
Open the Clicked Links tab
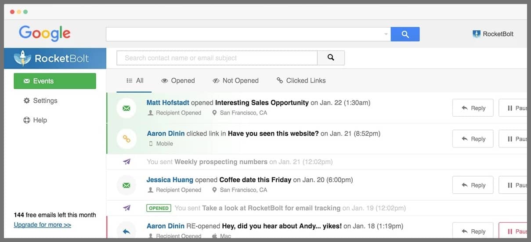point(301,80)
